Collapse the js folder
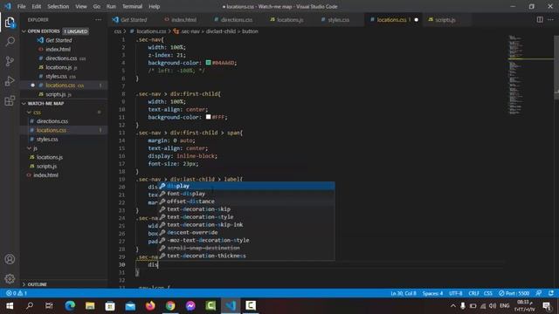The height and width of the screenshot is (314, 559). pyautogui.click(x=29, y=148)
